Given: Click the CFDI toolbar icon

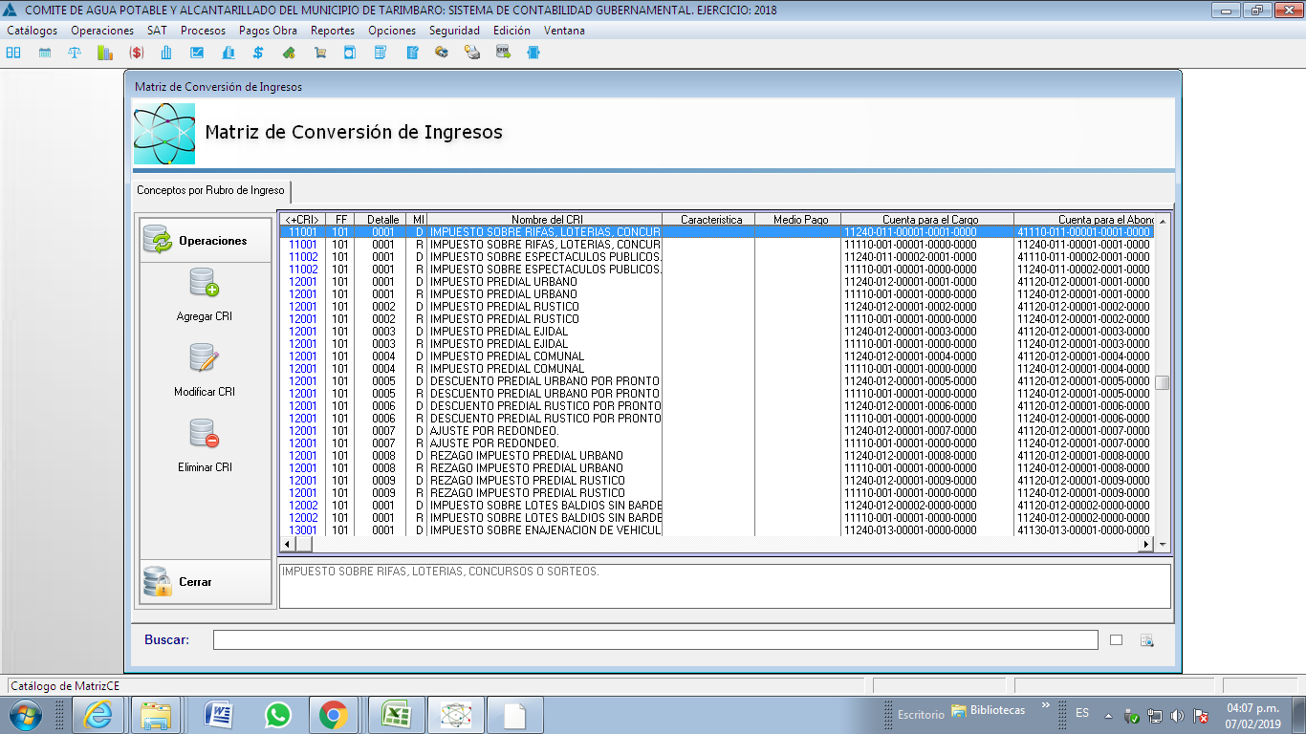Looking at the screenshot, I should [x=503, y=53].
